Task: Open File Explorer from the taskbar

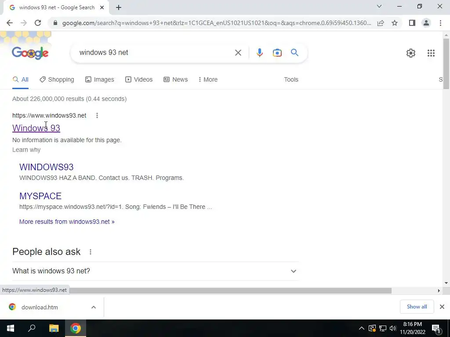Action: pos(54,328)
